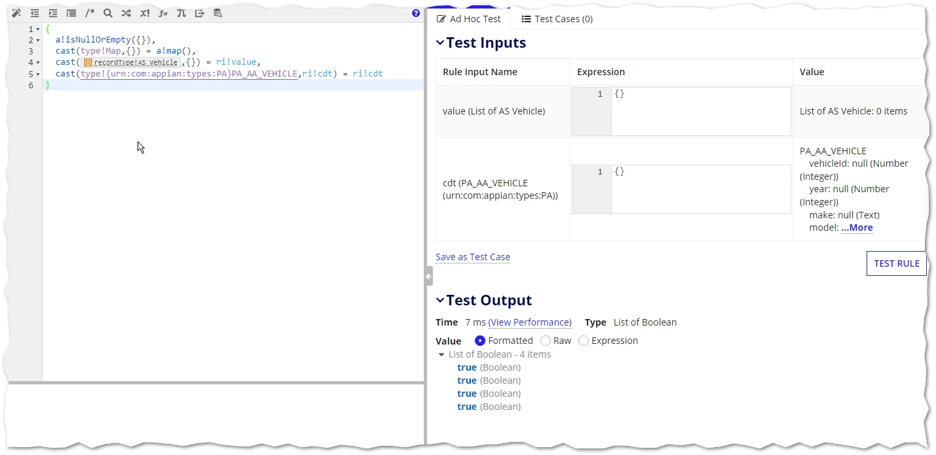Fold code at line 5 arrow
Image resolution: width=936 pixels, height=455 pixels.
(38, 74)
